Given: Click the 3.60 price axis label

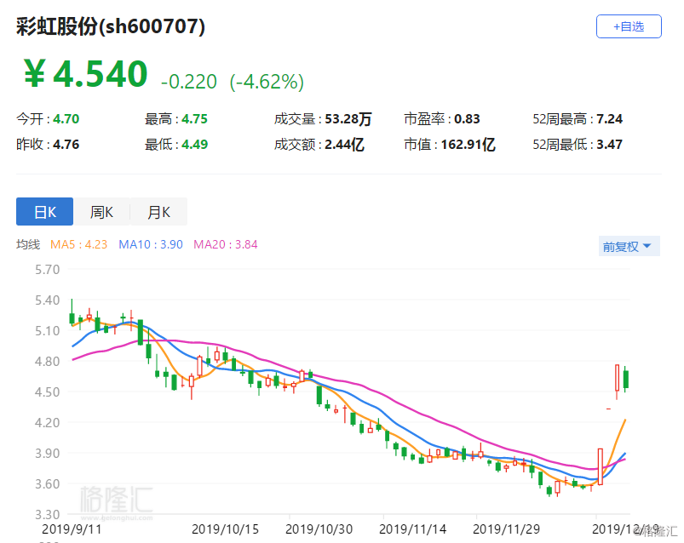Looking at the screenshot, I should point(47,483).
